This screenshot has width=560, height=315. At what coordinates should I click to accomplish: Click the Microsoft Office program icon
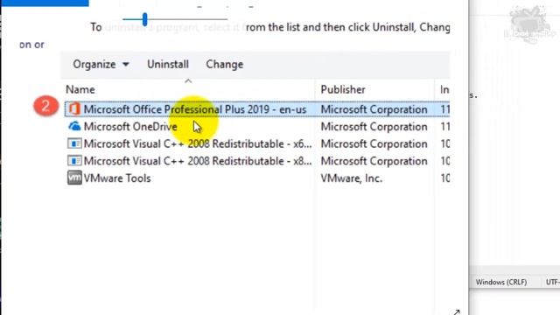click(x=74, y=108)
